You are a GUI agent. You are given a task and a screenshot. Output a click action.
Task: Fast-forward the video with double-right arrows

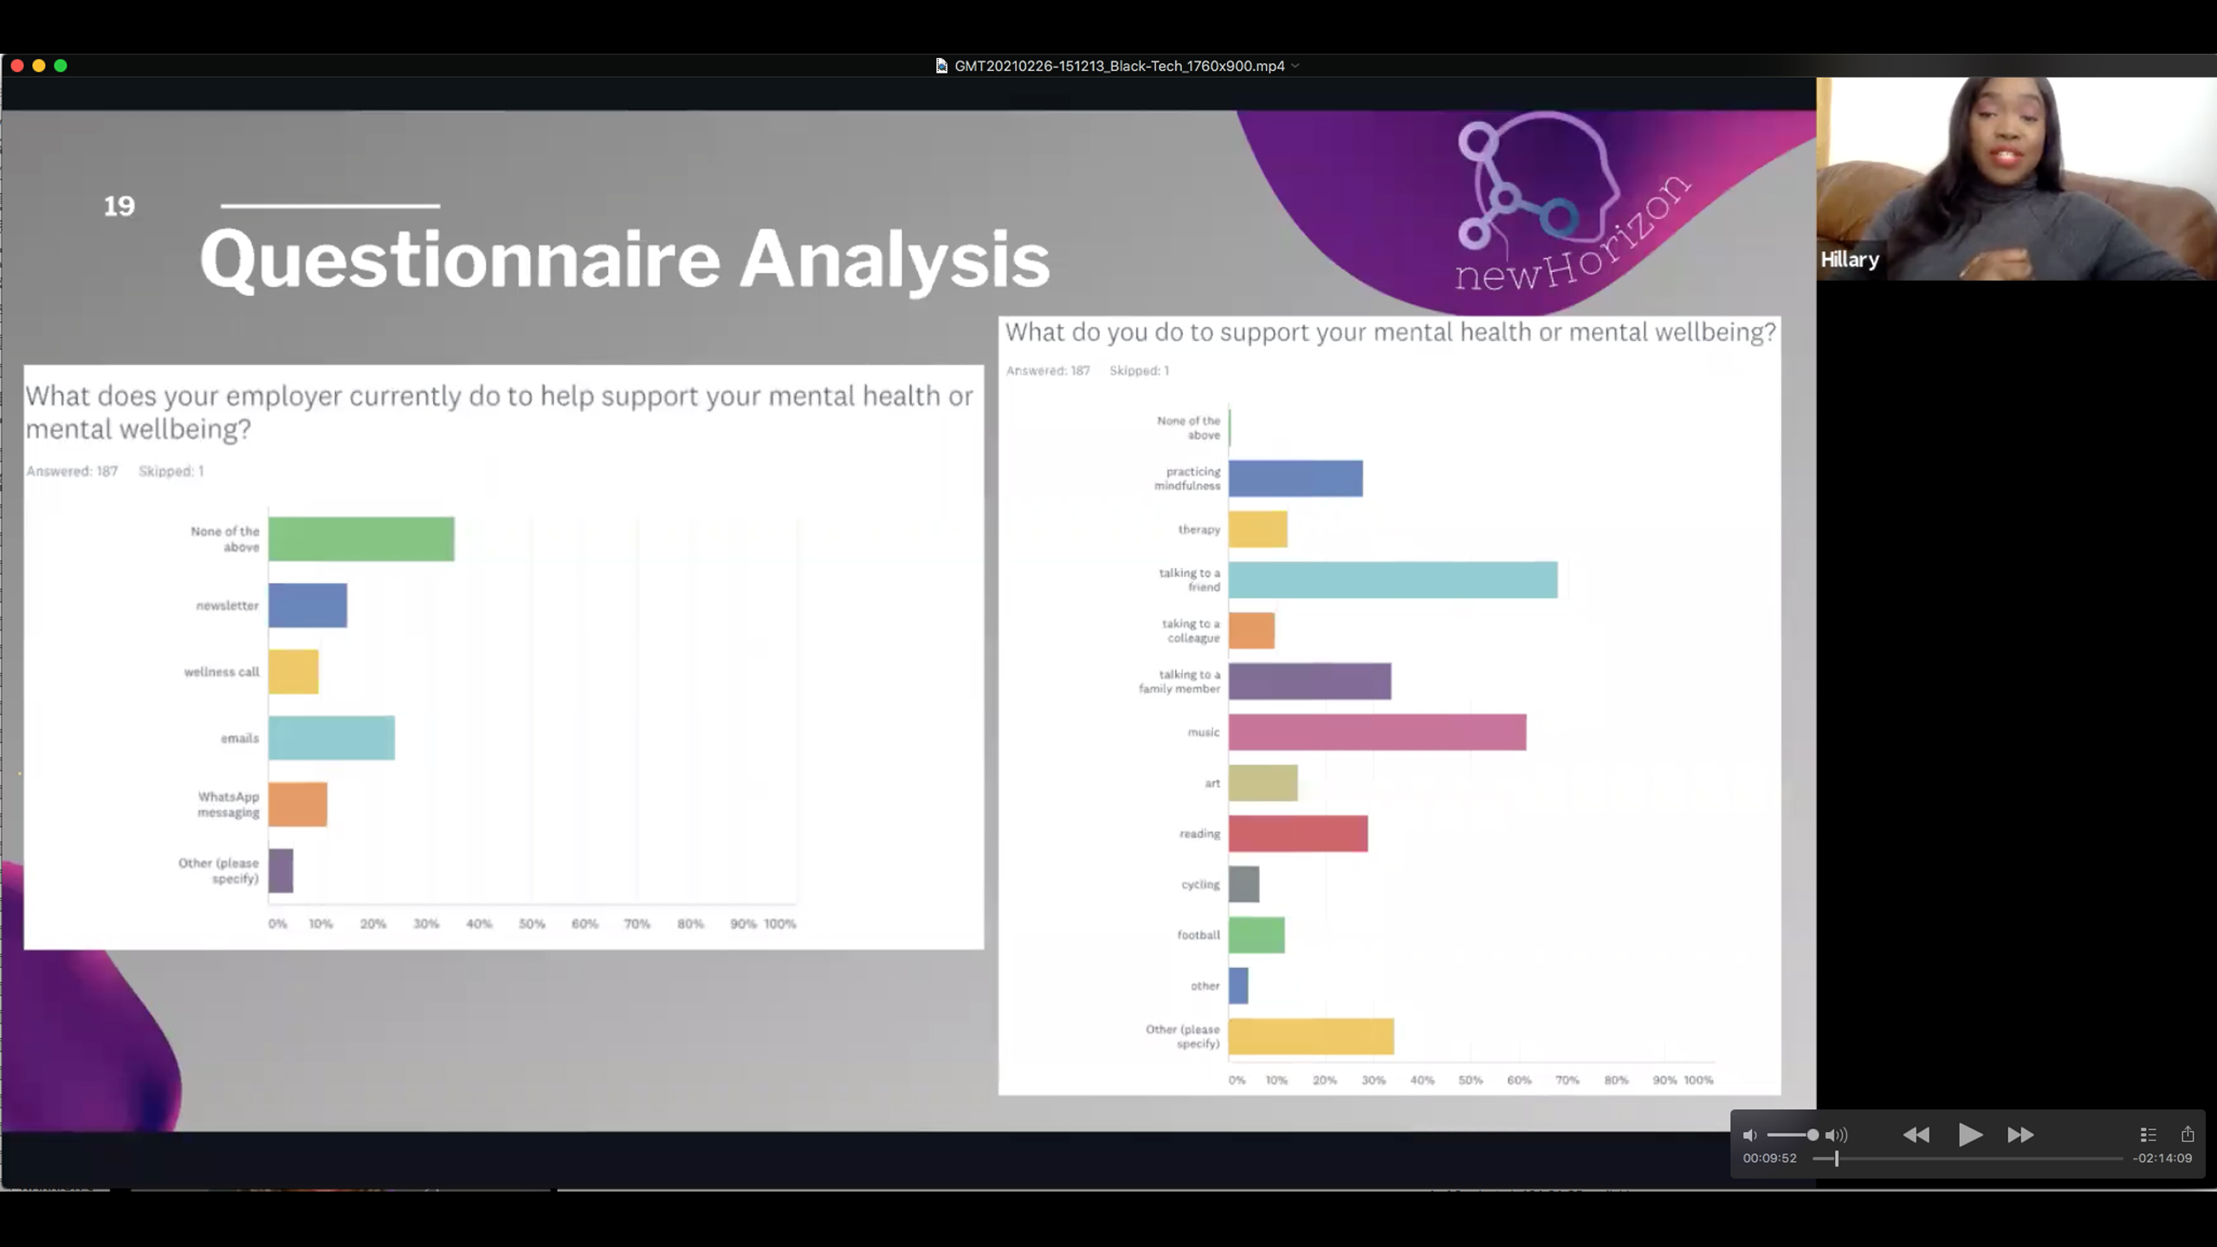2020,1135
